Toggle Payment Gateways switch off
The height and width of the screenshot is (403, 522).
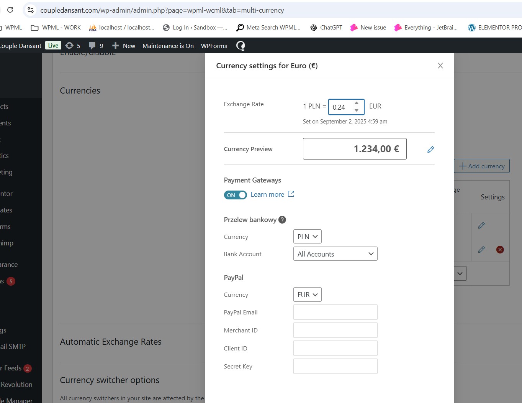coord(235,195)
